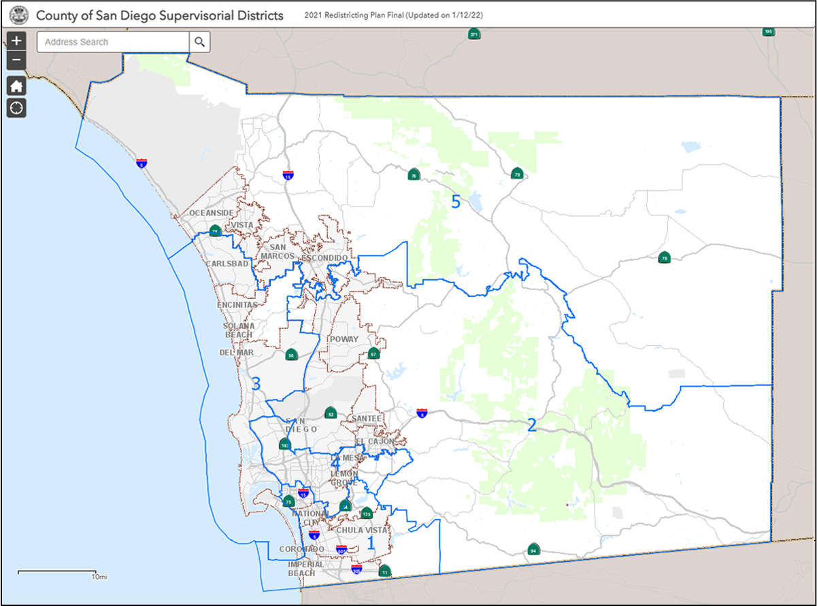This screenshot has height=606, width=817.
Task: Click the Oceanside city label
Action: [x=211, y=213]
